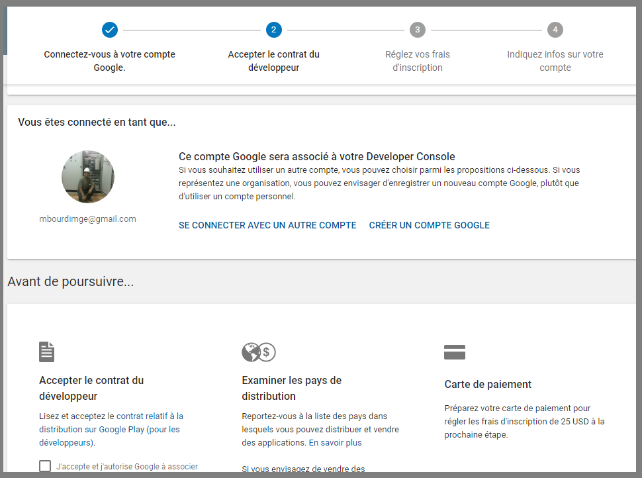Select "Réglez vos frais d'inscription" step label
Screen dimensions: 642x478
coord(417,61)
